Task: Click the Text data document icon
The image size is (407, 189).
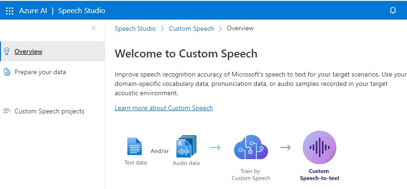Action: [x=135, y=147]
